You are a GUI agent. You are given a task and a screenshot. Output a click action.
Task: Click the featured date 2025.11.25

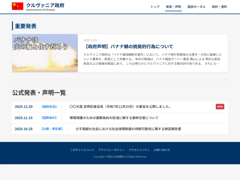point(90,40)
